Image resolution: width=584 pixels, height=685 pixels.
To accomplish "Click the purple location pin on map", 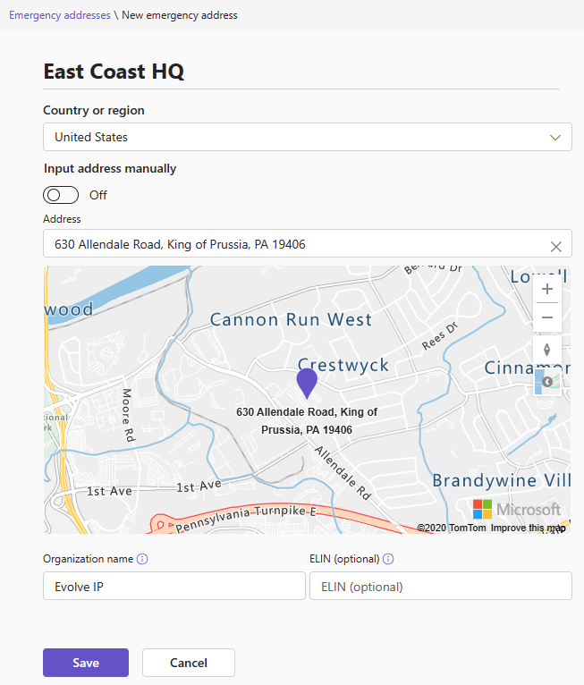I will tap(307, 383).
